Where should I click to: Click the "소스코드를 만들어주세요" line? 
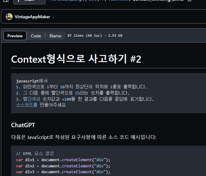tap(41, 105)
